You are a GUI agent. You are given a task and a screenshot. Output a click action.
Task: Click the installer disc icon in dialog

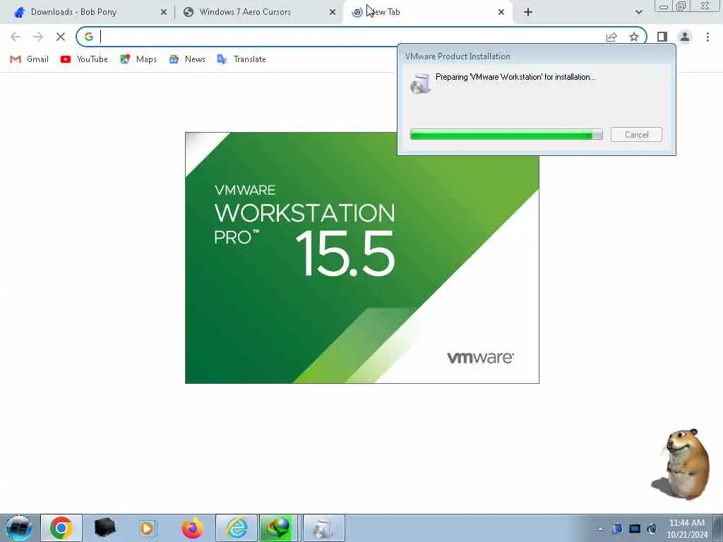click(420, 84)
